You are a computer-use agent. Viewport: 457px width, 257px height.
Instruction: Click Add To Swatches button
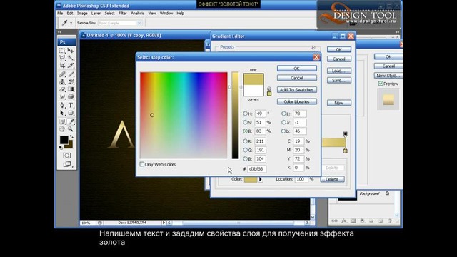point(297,90)
